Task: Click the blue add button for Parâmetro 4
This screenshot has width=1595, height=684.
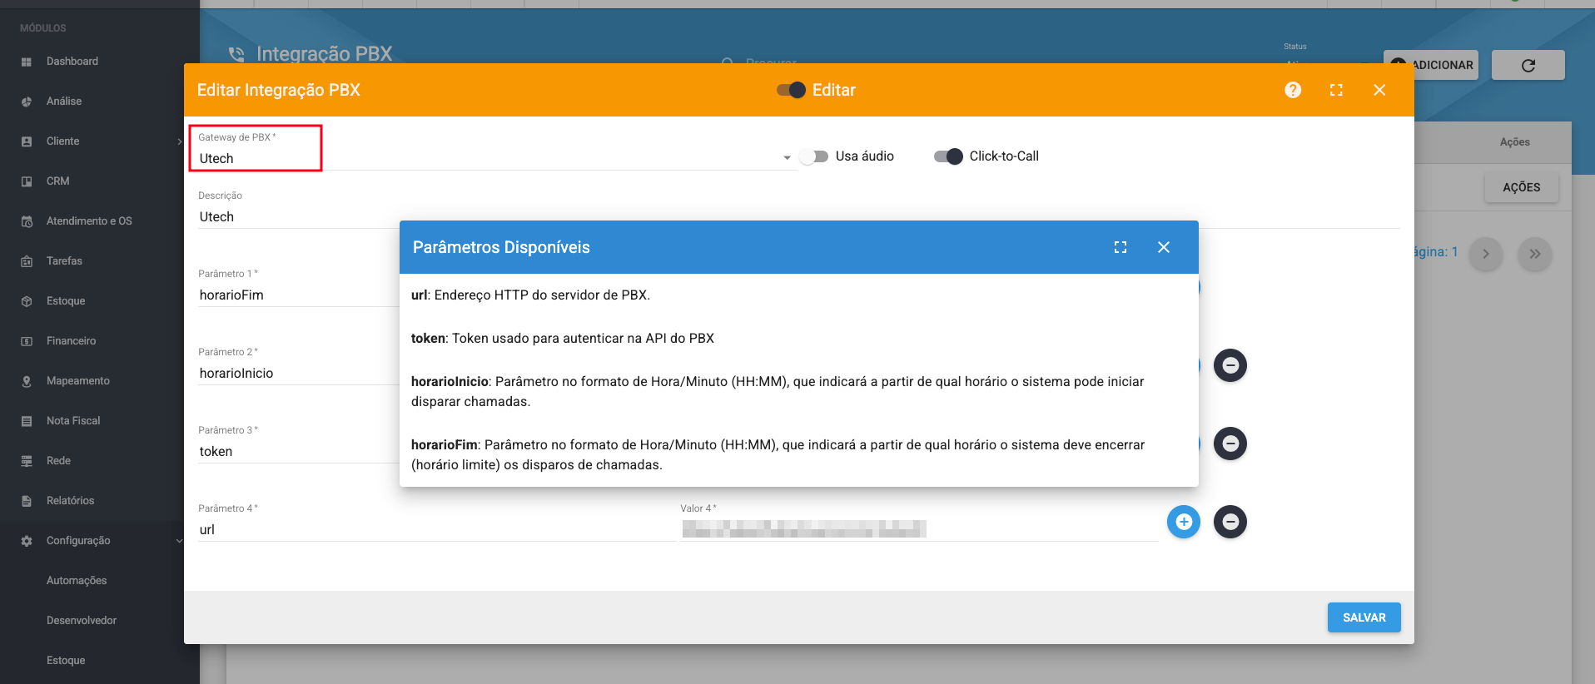Action: 1183,522
